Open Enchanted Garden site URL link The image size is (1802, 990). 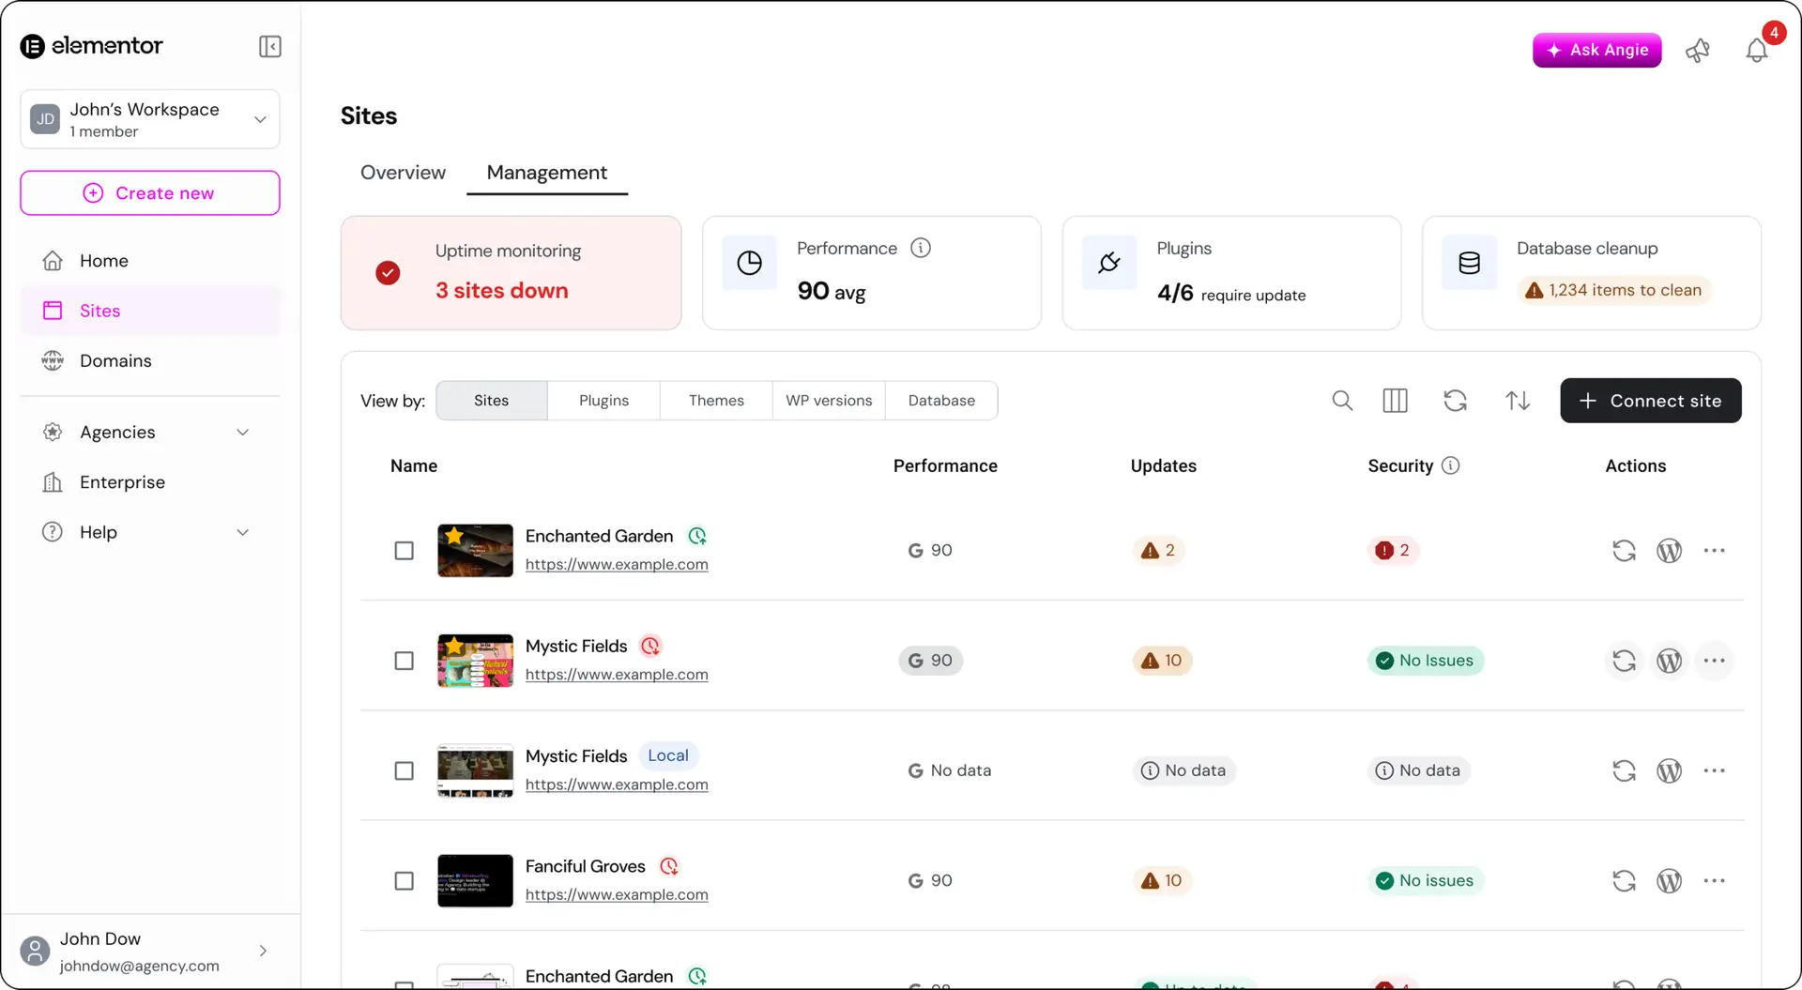(x=617, y=565)
